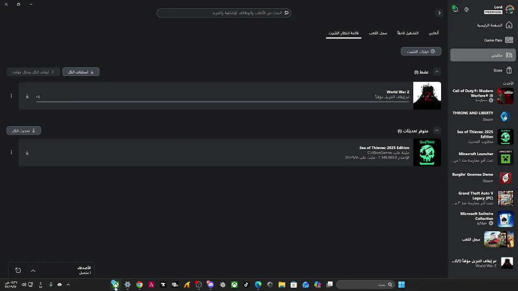Open the remote play devices icon

click(x=467, y=9)
